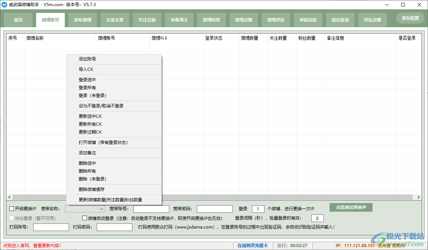Image resolution: width=428 pixels, height=250 pixels.
Task: Select 导入CK in the context menu
Action: 114,69
